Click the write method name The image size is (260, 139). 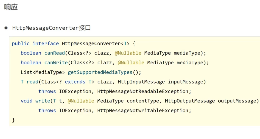click(x=43, y=101)
